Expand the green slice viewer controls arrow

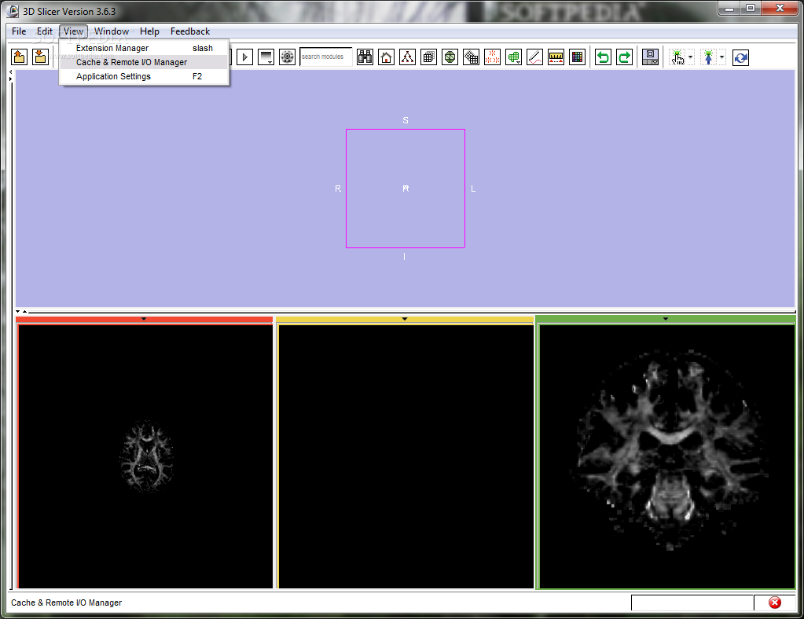coord(666,319)
